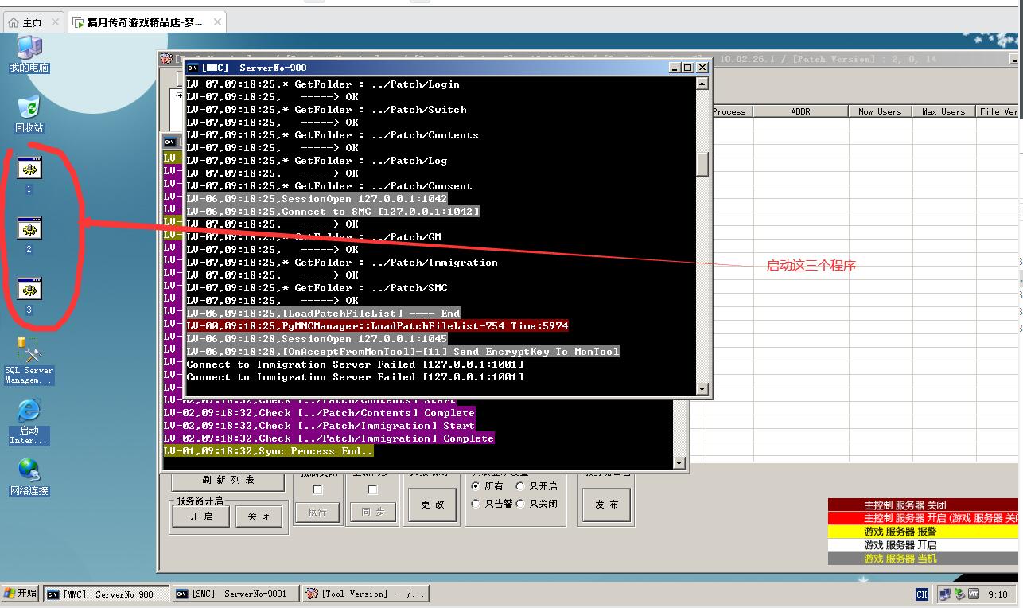Launch the desktop program labeled 1
The image size is (1023, 608).
click(x=29, y=169)
